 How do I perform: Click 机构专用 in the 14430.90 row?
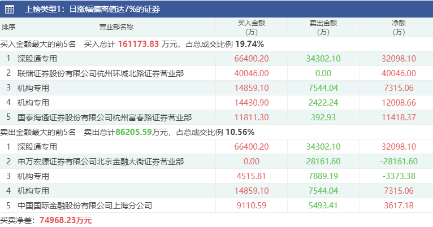point(33,103)
